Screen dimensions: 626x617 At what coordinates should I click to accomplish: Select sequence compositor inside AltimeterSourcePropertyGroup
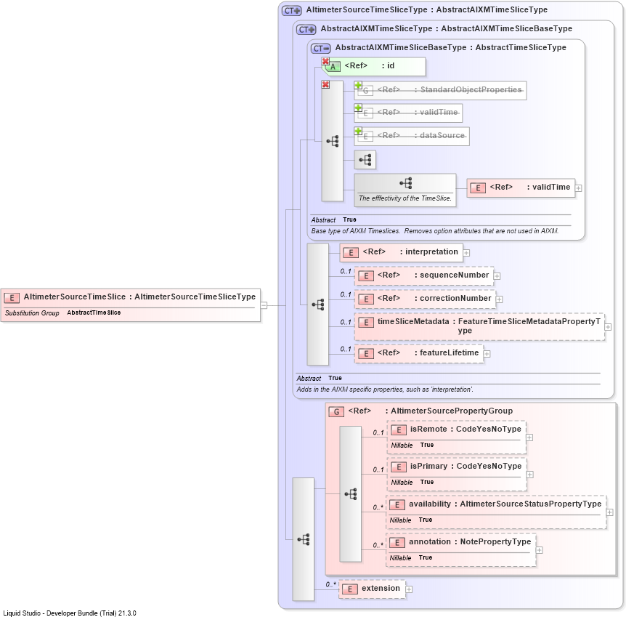click(x=351, y=494)
